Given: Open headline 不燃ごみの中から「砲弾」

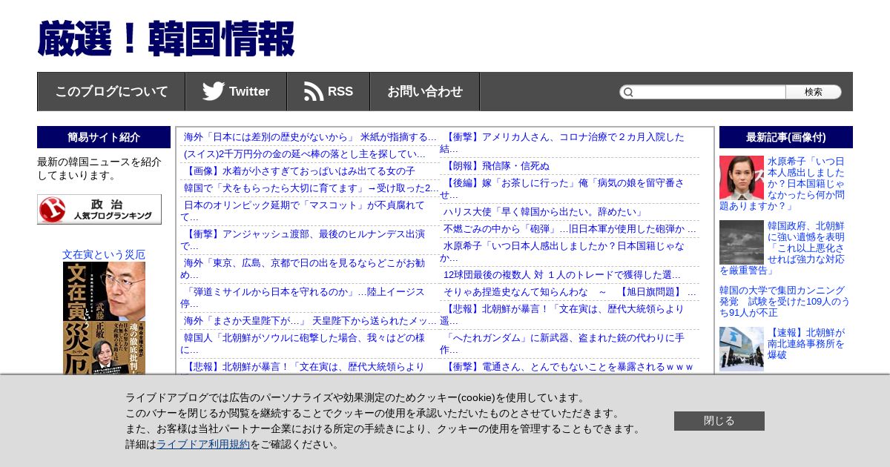Looking at the screenshot, I should pos(570,229).
